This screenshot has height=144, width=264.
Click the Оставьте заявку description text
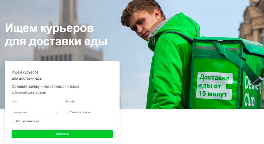(x=45, y=90)
